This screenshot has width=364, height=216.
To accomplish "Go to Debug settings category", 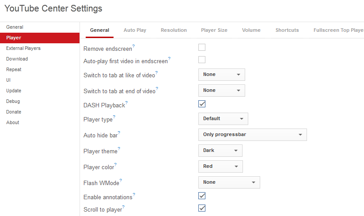I will click(x=40, y=102).
